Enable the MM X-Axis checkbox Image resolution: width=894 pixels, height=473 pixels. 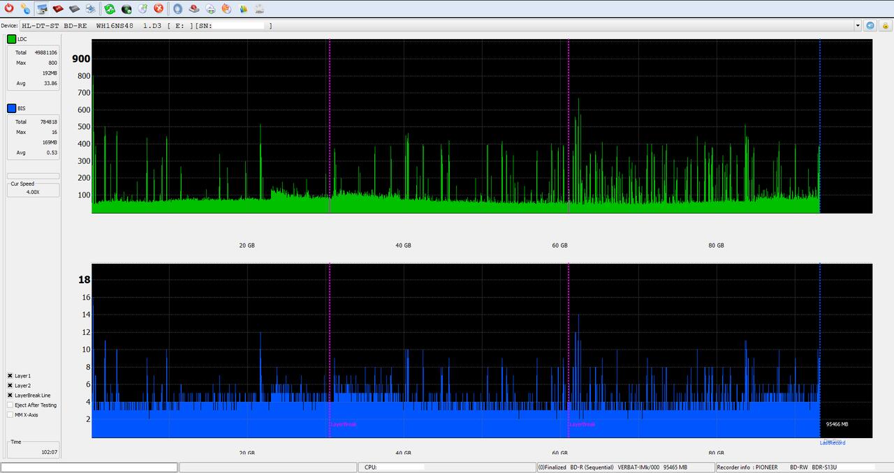[x=10, y=414]
